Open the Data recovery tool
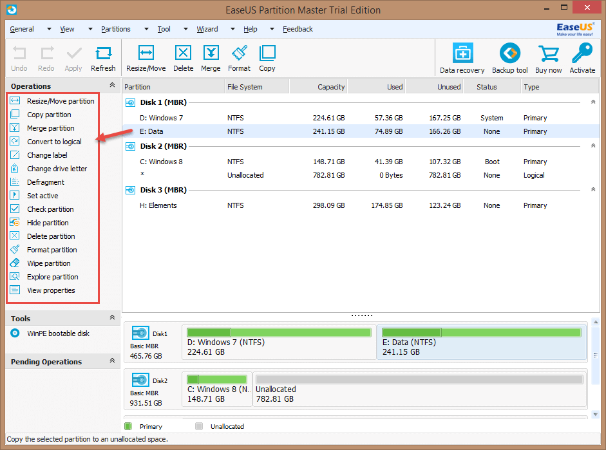This screenshot has height=450, width=606. coord(462,58)
